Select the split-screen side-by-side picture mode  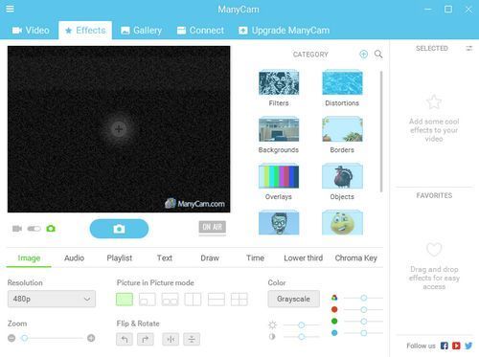[x=193, y=300]
